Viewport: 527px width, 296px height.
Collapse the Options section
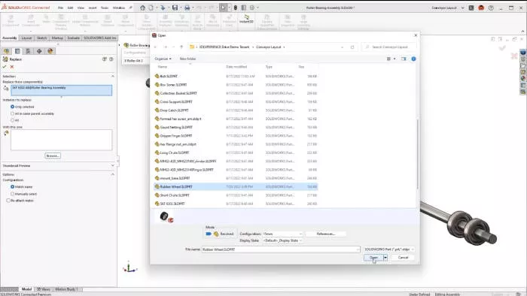click(x=113, y=174)
